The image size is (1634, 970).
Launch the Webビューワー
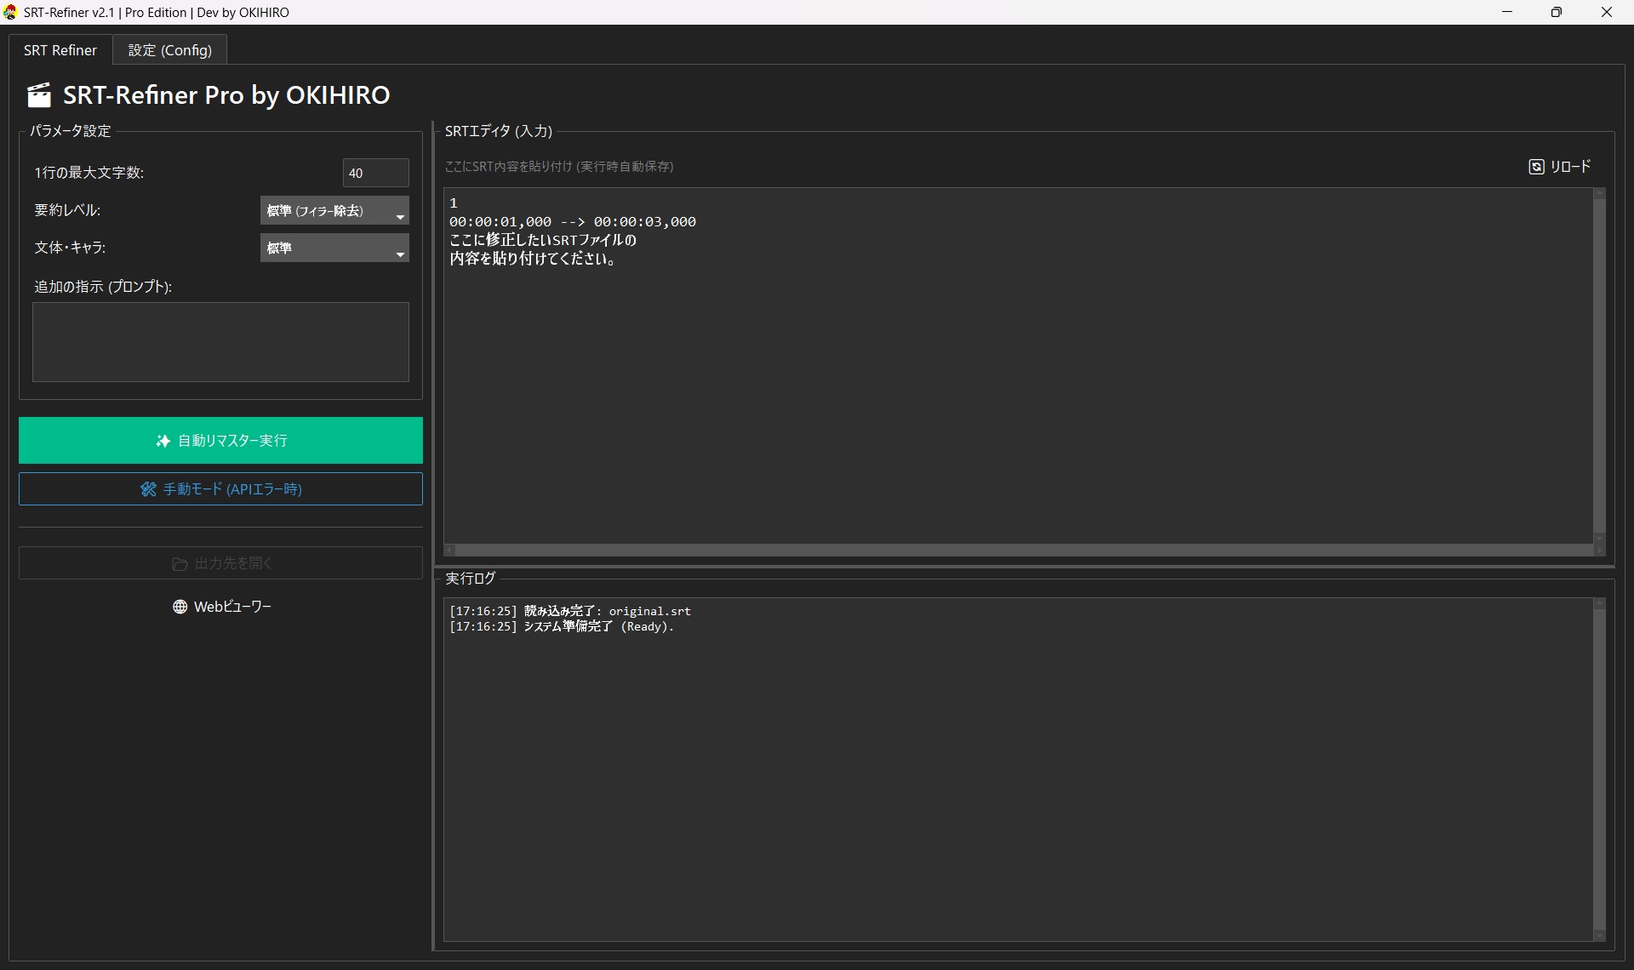click(220, 606)
